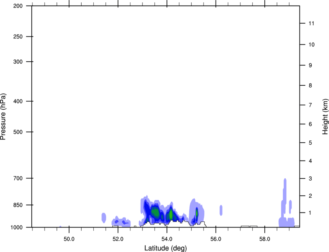Click the 200 pressure tick label
This screenshot has height=252, width=329.
[x=18, y=6]
